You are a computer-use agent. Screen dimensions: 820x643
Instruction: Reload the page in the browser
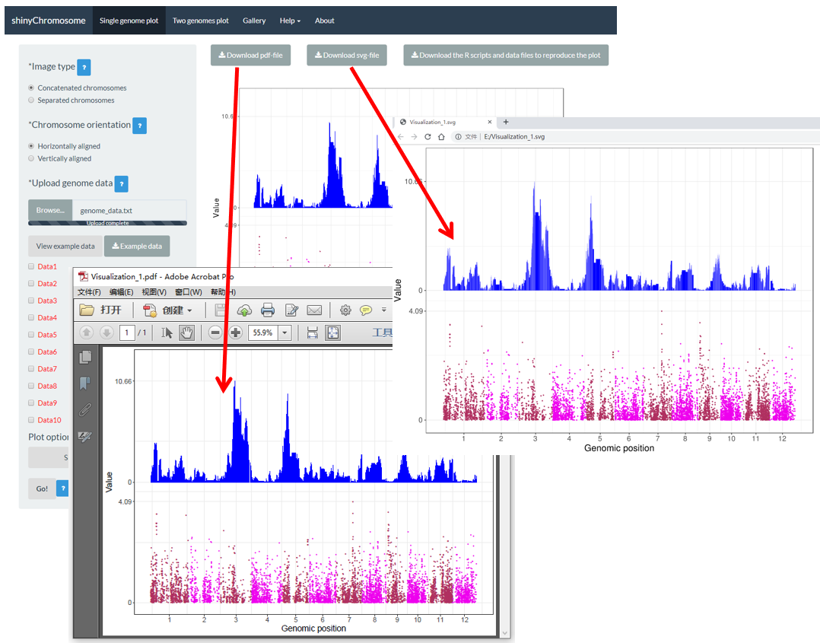click(x=427, y=136)
